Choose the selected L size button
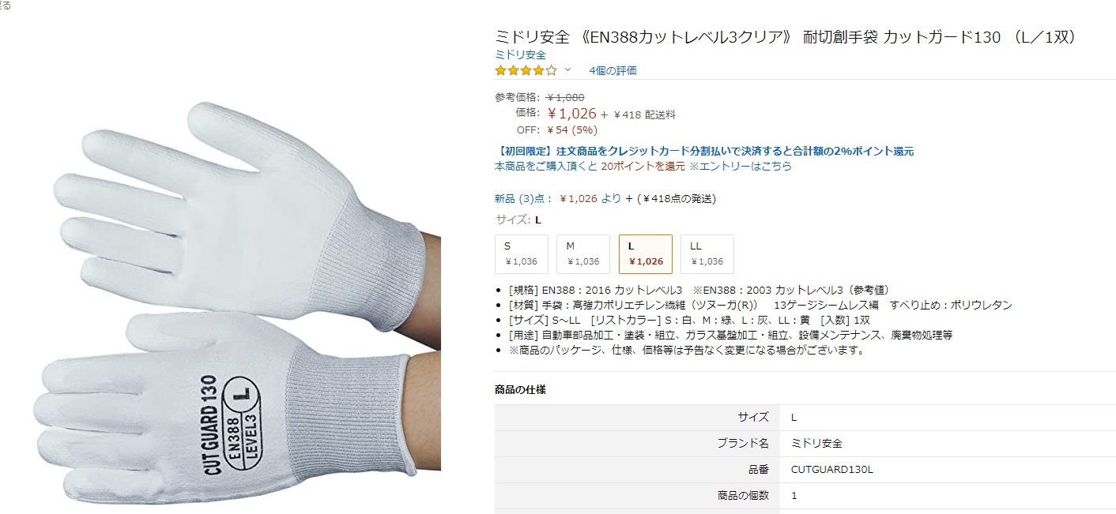Image resolution: width=1116 pixels, height=514 pixels. pyautogui.click(x=645, y=254)
